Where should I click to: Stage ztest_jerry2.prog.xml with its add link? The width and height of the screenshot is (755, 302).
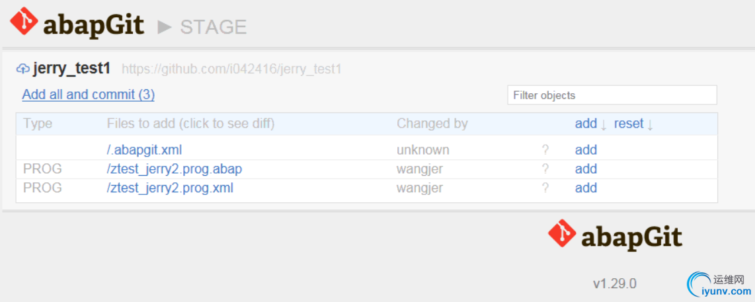coord(586,188)
